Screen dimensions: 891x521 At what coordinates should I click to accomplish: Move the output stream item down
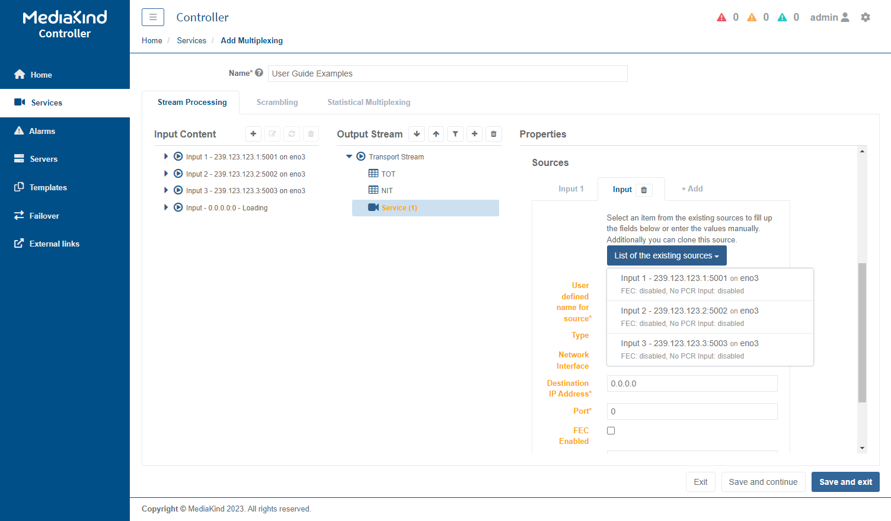[417, 134]
